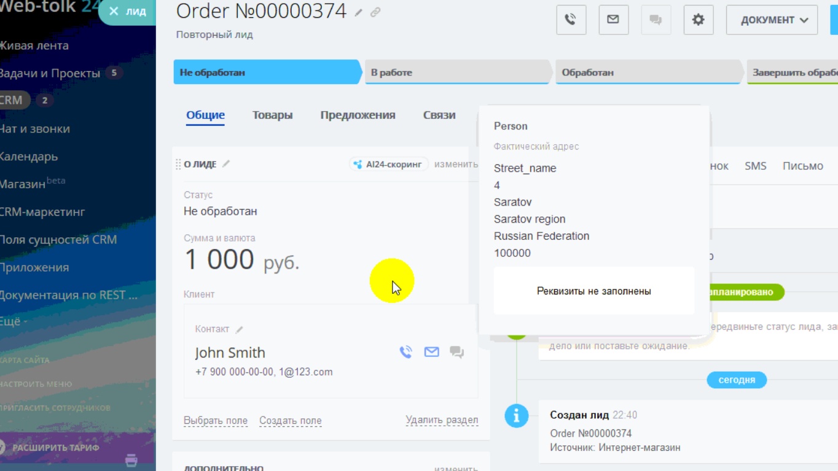Screen dimensions: 838x471
Task: Switch to the Товары tab
Action: click(x=272, y=115)
